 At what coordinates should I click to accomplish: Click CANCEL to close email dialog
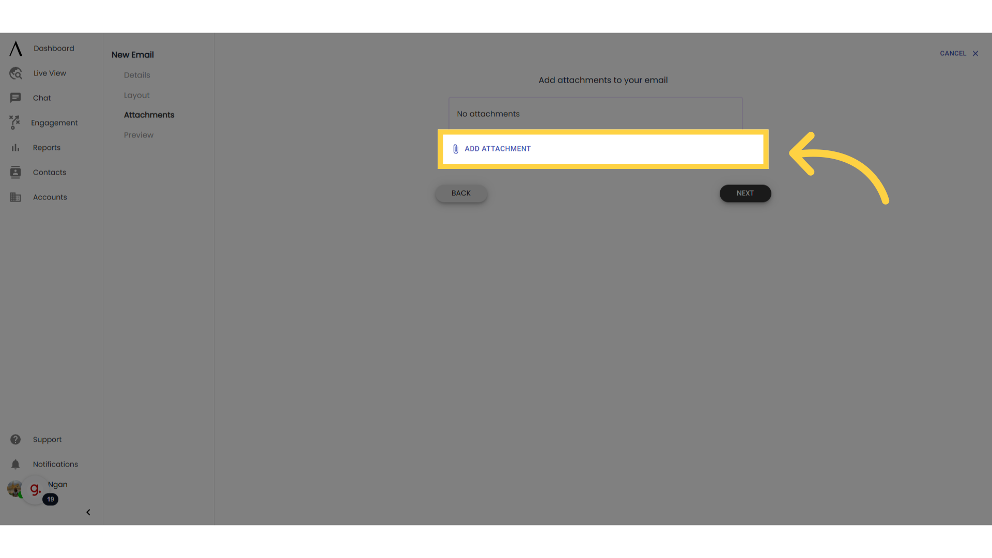[x=958, y=53]
